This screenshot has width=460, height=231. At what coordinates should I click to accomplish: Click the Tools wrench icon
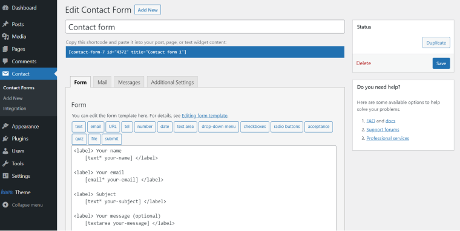tap(5, 163)
